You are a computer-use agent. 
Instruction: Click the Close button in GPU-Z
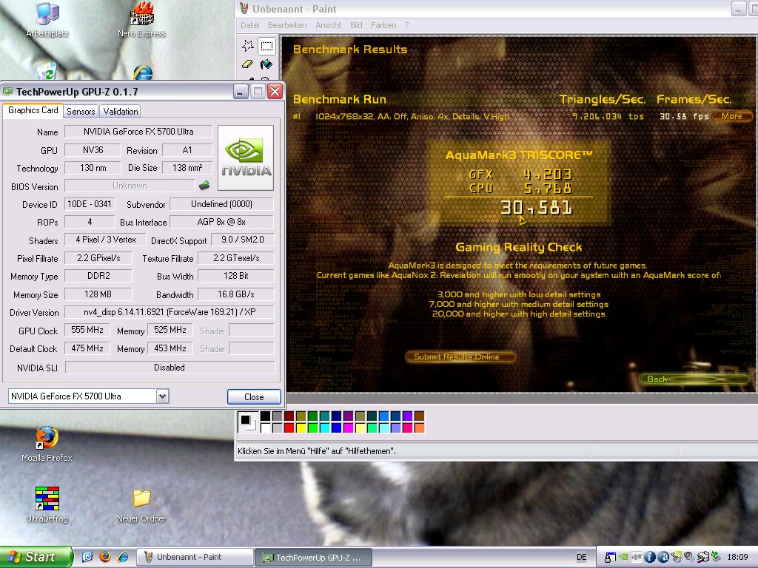click(x=254, y=396)
